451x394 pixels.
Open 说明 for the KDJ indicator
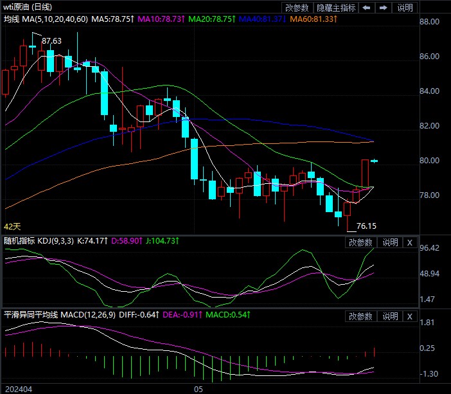391,242
